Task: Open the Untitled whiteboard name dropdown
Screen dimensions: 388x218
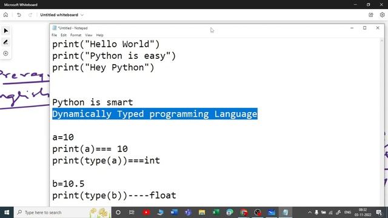Action: point(62,15)
